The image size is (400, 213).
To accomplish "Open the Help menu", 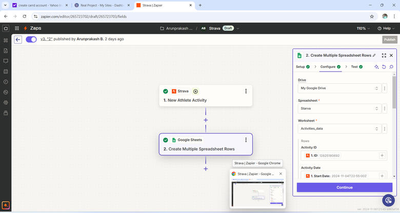I will [386, 29].
